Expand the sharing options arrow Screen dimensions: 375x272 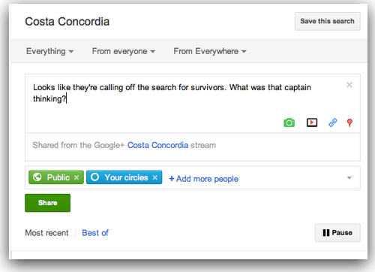(349, 178)
